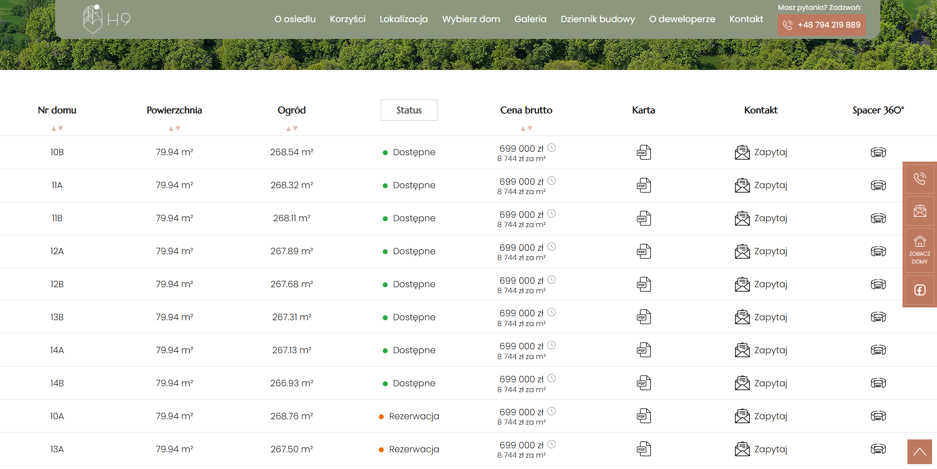
Task: Launch the 360° walk for house 14B
Action: [x=878, y=383]
